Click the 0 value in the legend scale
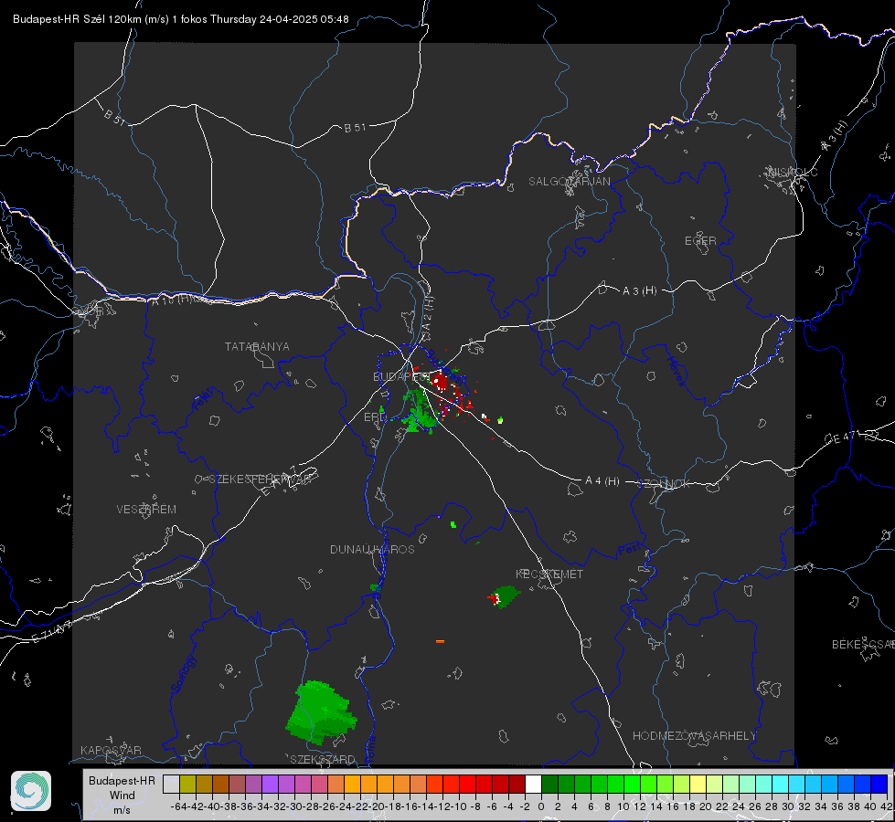The height and width of the screenshot is (822, 895). tap(541, 806)
